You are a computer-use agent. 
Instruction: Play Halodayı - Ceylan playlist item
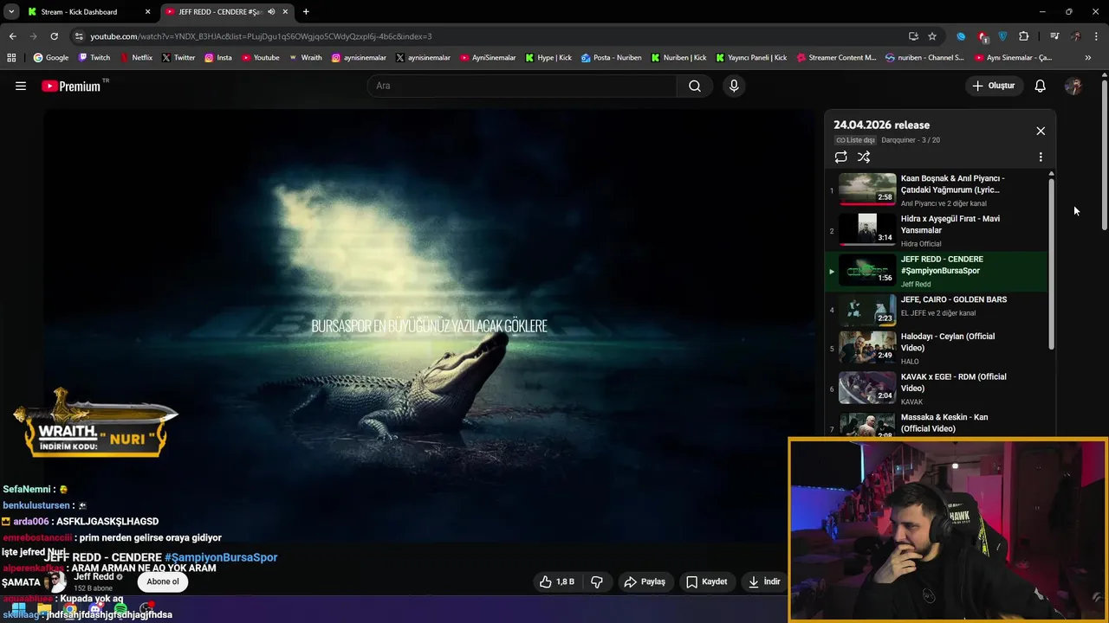pyautogui.click(x=937, y=349)
